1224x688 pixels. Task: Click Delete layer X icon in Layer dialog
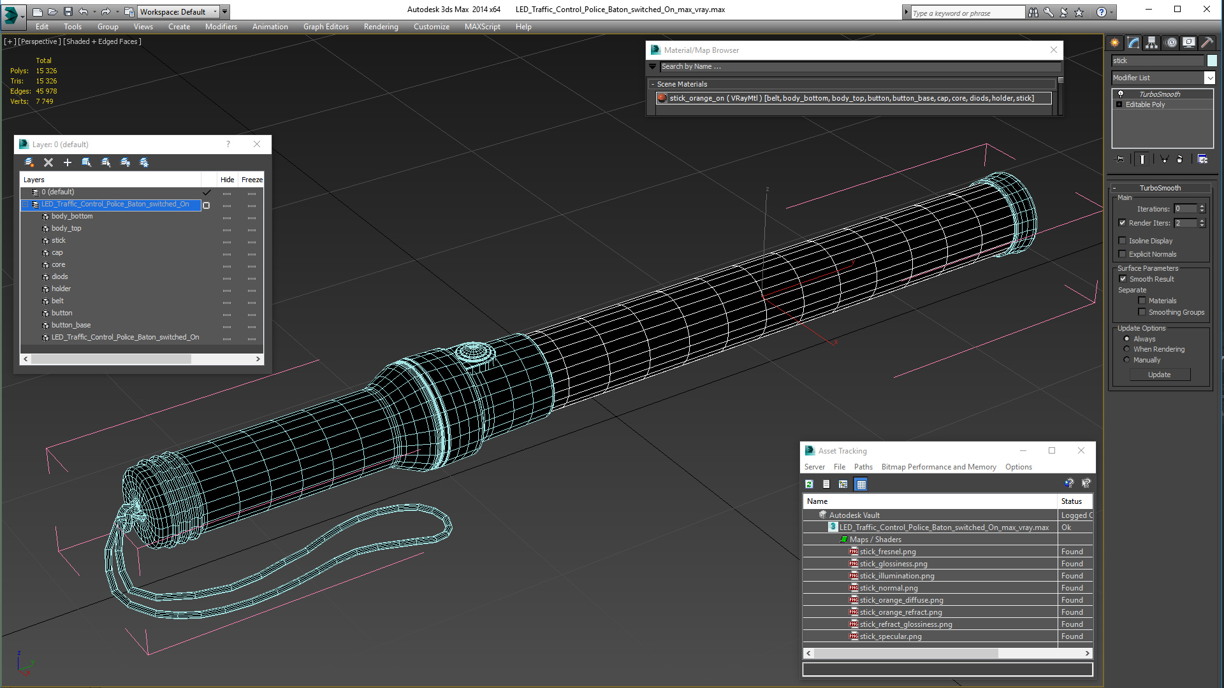48,162
